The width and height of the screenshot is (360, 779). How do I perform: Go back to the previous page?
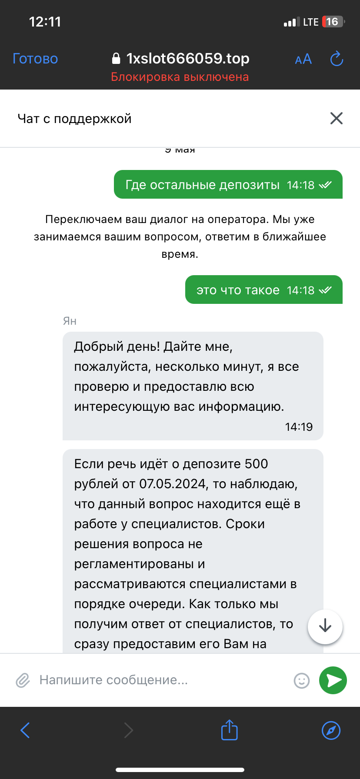(x=25, y=730)
